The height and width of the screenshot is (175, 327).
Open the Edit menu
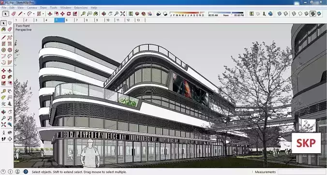click(x=12, y=8)
